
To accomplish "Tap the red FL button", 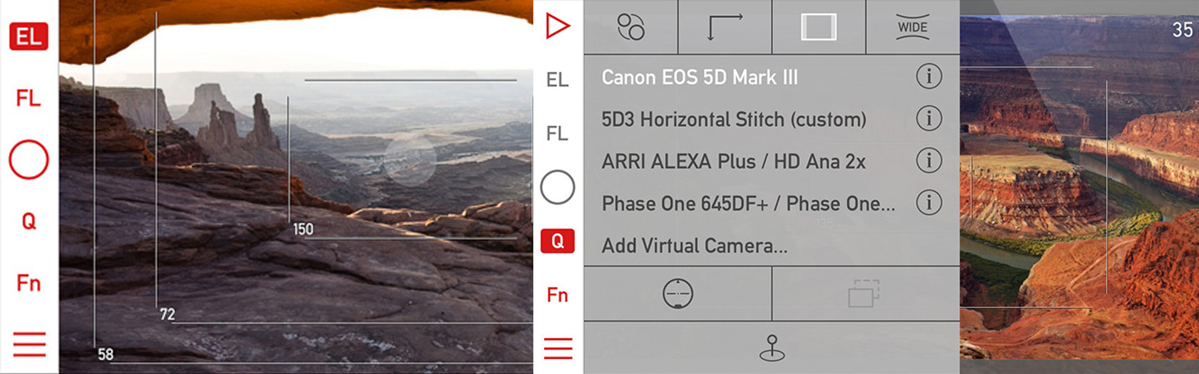I will 29,98.
